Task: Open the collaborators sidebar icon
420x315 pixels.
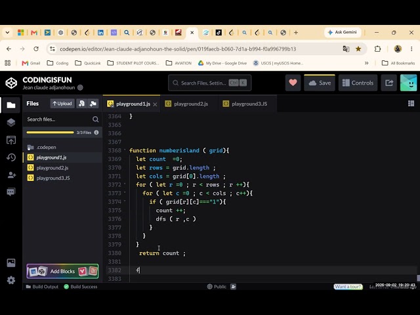Action: click(11, 175)
